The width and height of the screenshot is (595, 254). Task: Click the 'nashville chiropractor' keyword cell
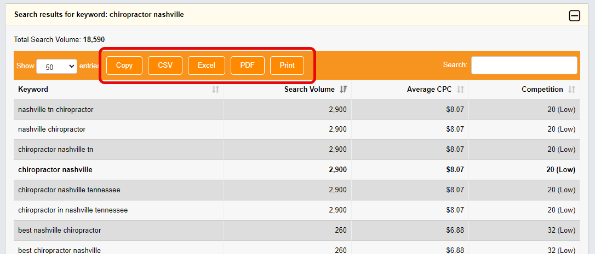coord(52,129)
